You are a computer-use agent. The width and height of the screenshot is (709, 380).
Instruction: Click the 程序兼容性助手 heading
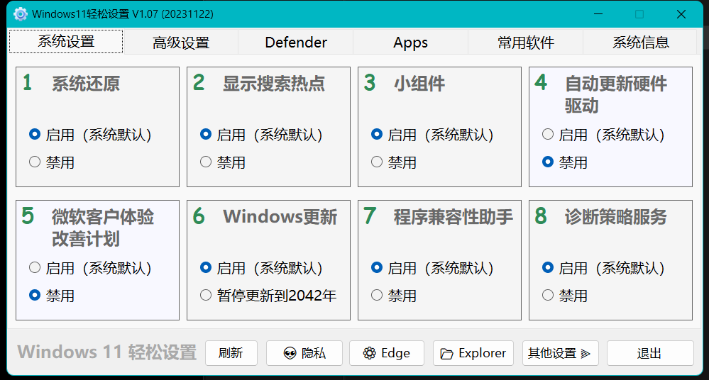(453, 217)
